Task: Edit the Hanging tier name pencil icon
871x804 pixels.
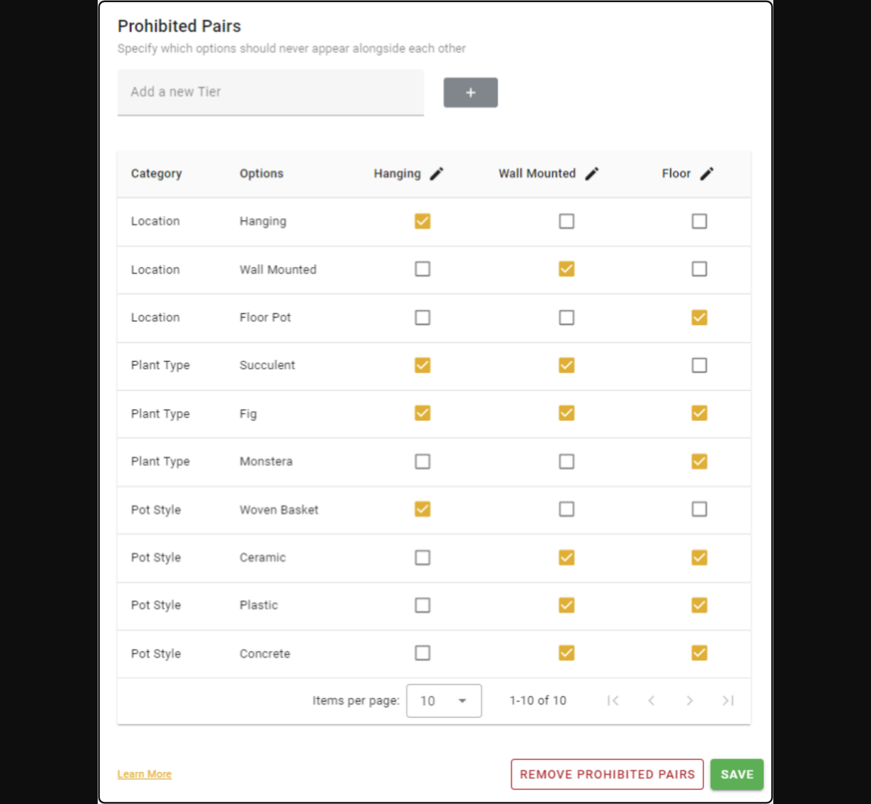Action: pos(436,174)
